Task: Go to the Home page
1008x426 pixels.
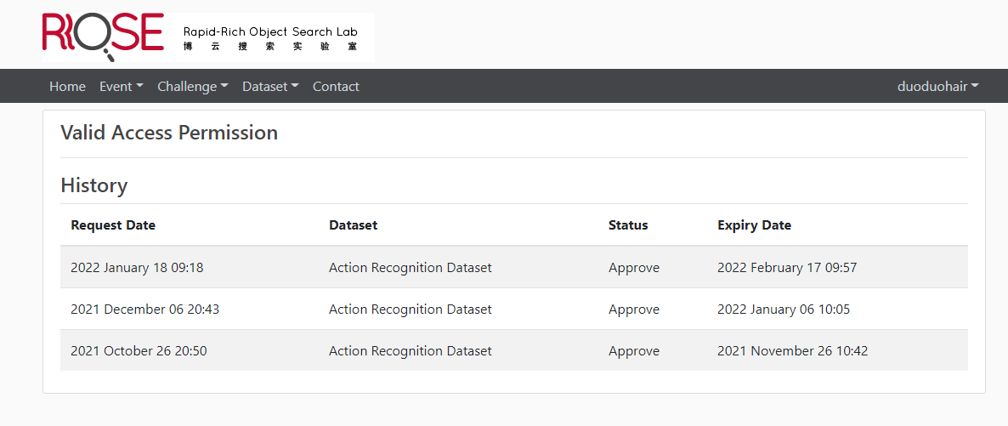Action: point(67,87)
